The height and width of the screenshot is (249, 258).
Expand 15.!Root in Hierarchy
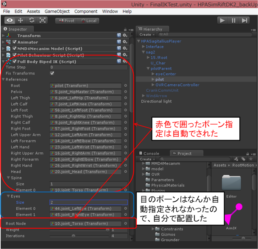(148, 58)
